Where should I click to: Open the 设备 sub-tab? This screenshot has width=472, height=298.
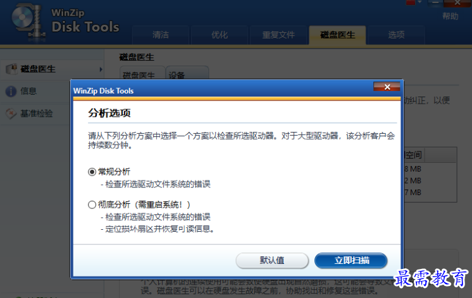click(187, 73)
